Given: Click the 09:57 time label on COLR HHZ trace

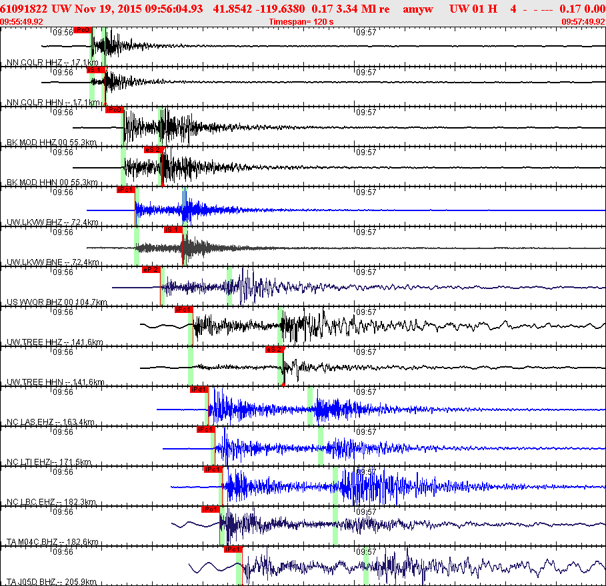Looking at the screenshot, I should coord(366,33).
